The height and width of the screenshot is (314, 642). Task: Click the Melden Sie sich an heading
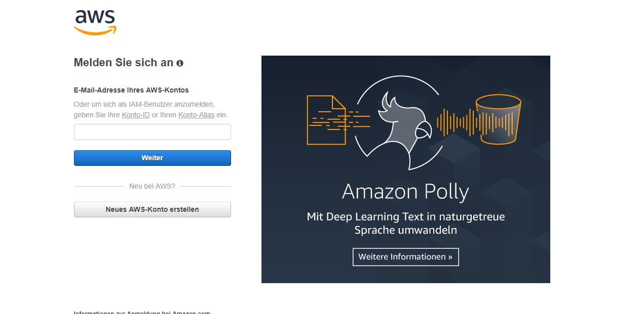(124, 63)
